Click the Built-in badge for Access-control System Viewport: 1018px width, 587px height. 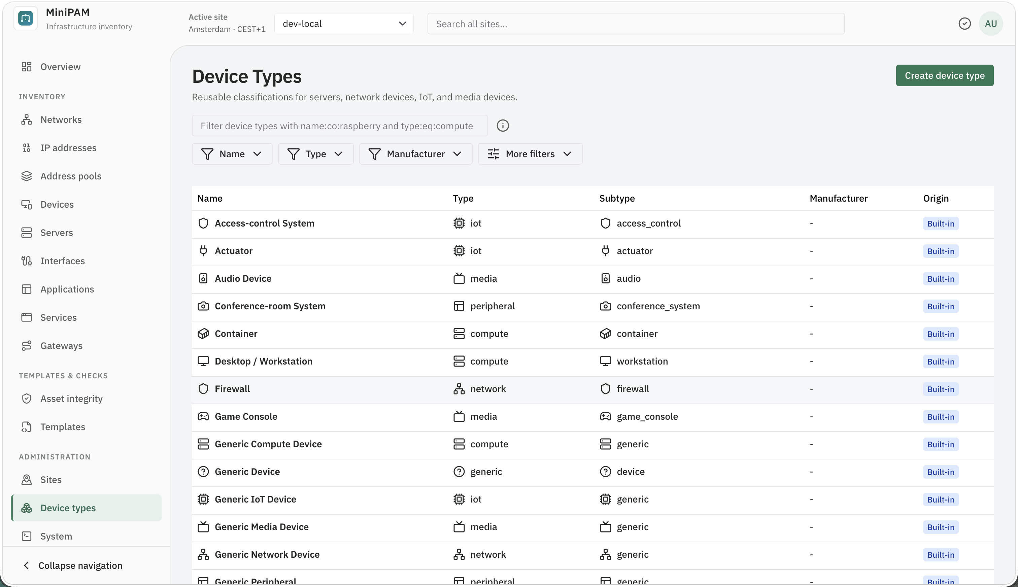941,224
